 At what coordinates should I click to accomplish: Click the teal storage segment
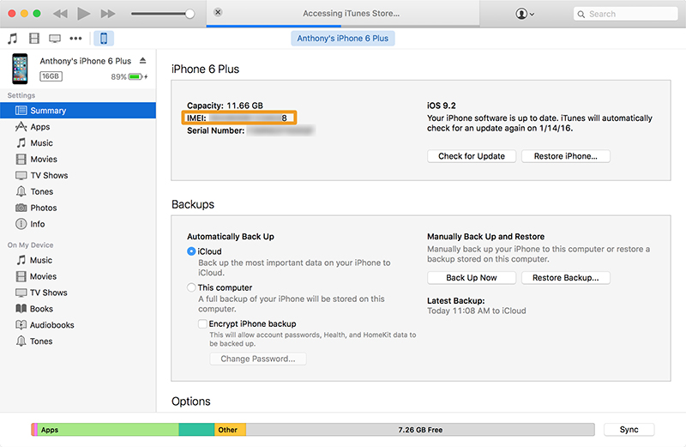(x=196, y=430)
